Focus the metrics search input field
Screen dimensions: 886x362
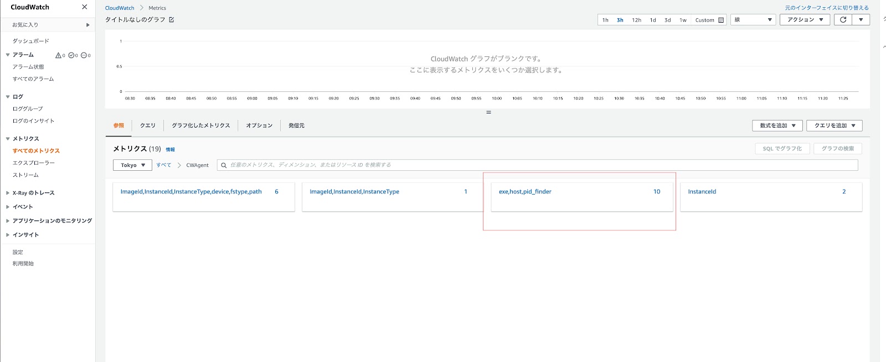pos(537,165)
